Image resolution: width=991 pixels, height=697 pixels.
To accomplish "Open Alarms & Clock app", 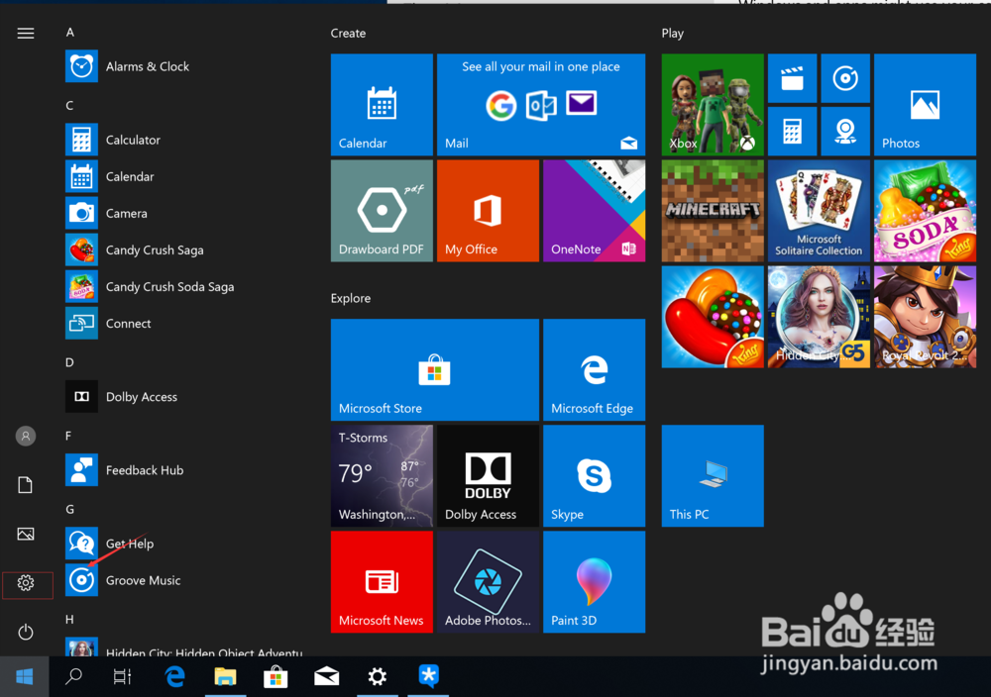I will tap(183, 66).
